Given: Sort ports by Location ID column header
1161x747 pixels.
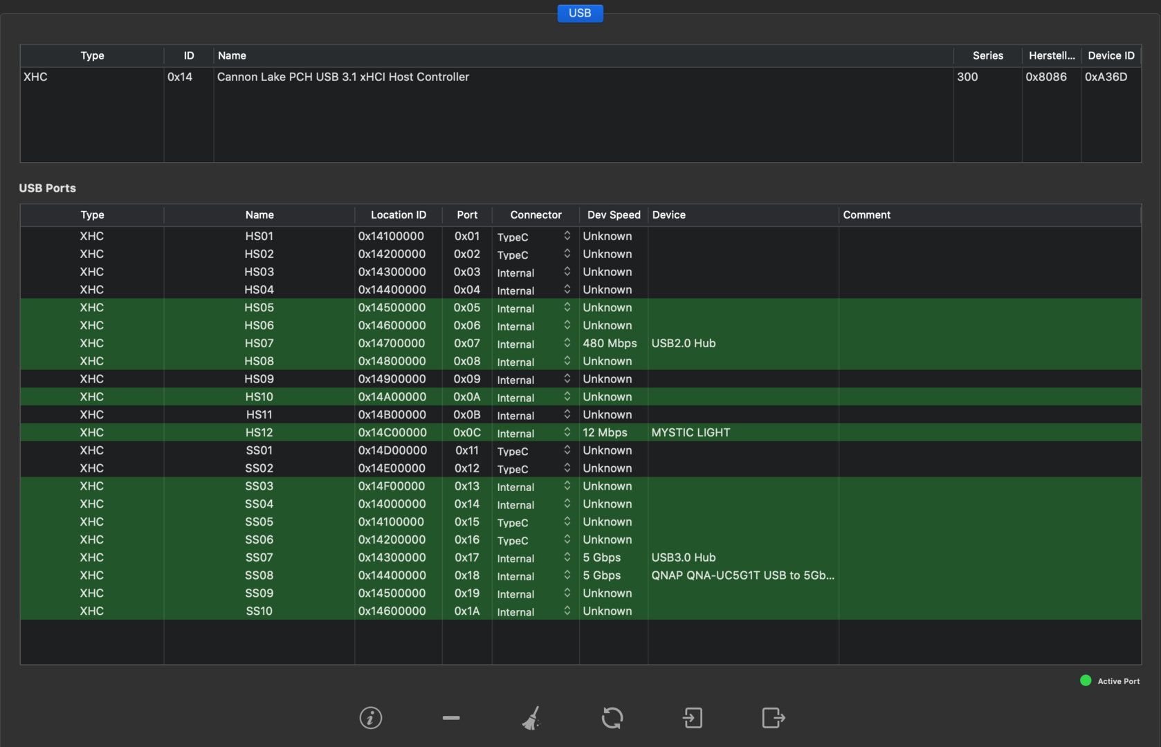Looking at the screenshot, I should pos(398,215).
